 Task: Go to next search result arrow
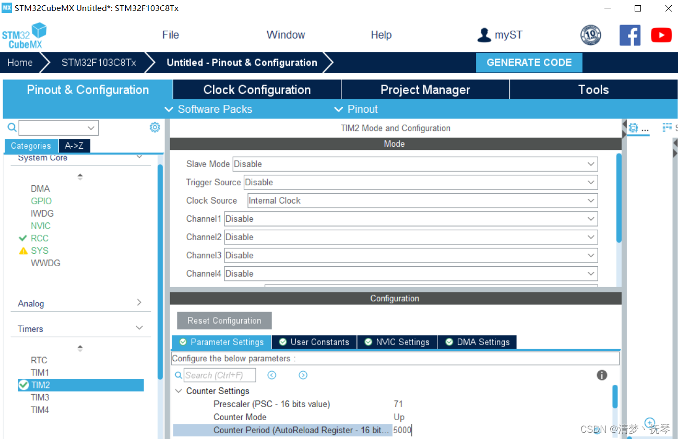pyautogui.click(x=303, y=375)
